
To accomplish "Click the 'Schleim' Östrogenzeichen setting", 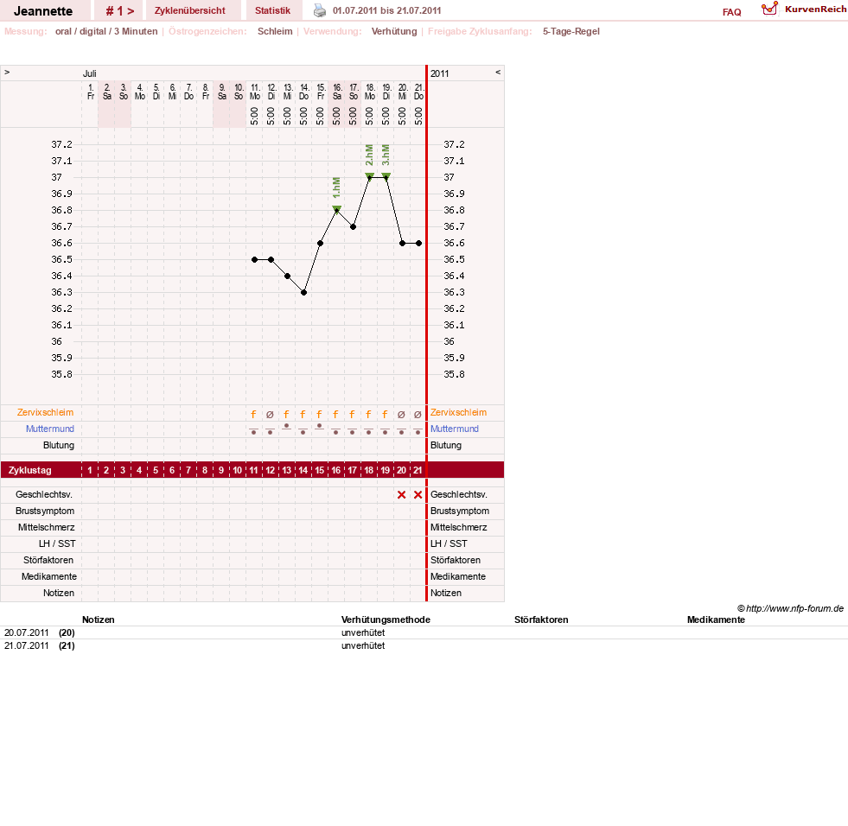I will 275,31.
